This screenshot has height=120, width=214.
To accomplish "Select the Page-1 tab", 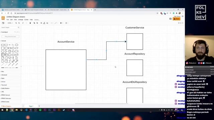I will (31, 106).
